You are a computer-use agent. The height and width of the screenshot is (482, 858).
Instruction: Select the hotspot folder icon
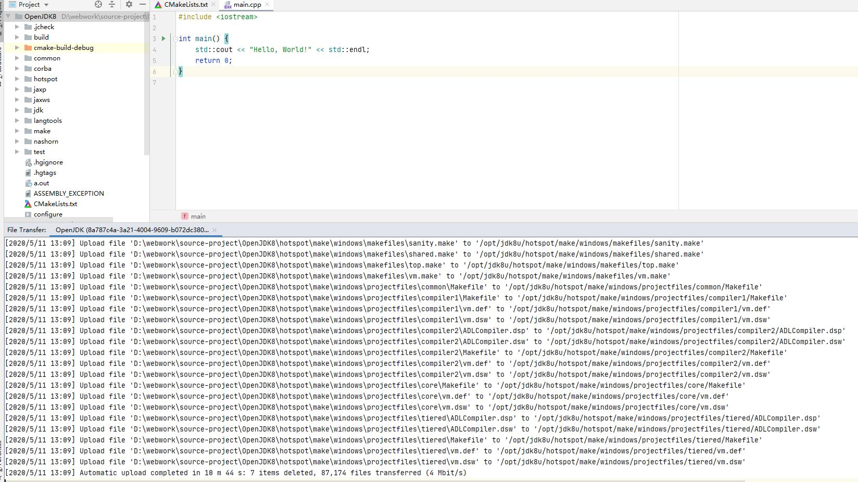click(28, 79)
